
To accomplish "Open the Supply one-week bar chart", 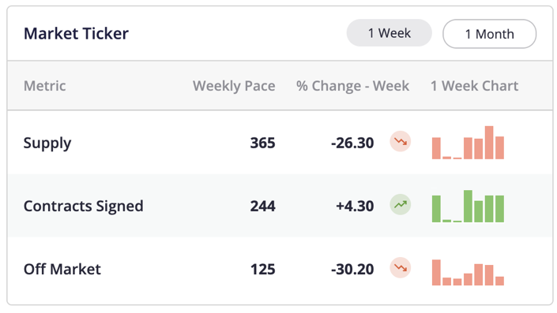I will pyautogui.click(x=468, y=143).
